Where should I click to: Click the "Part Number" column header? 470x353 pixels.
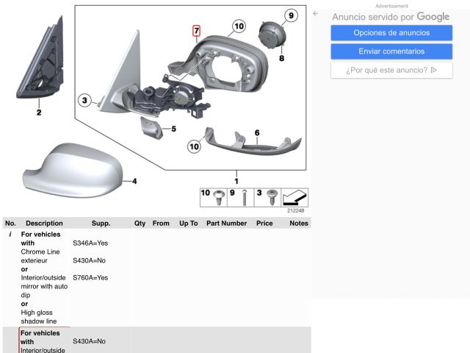point(226,223)
